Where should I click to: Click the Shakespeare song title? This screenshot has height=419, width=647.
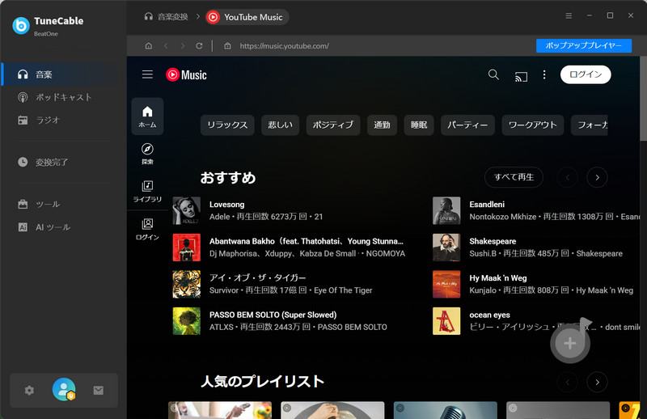(493, 241)
